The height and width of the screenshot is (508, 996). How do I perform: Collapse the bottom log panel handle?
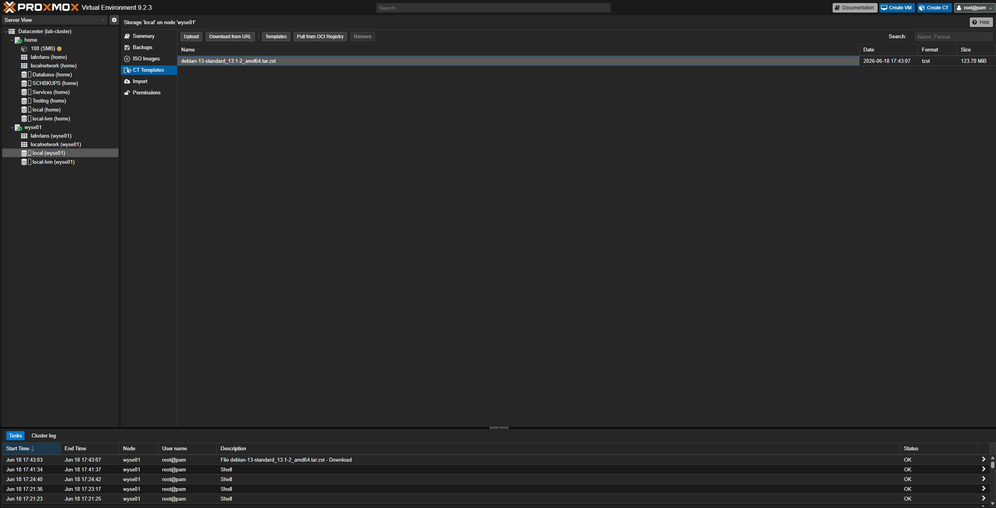[x=499, y=428]
